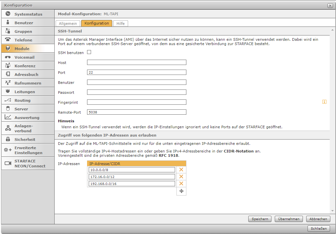
Task: Click the Telefone phone icon
Action: click(8, 40)
